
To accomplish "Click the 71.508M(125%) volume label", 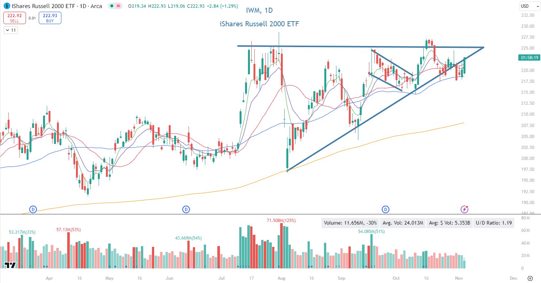I will click(x=281, y=221).
